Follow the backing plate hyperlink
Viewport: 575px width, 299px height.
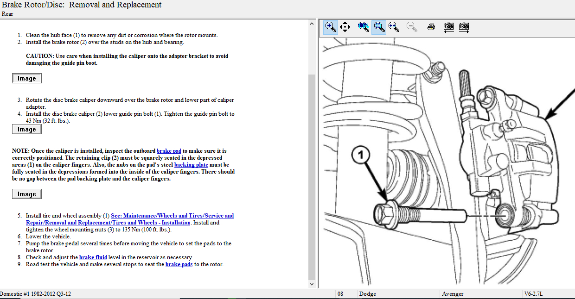[191, 165]
